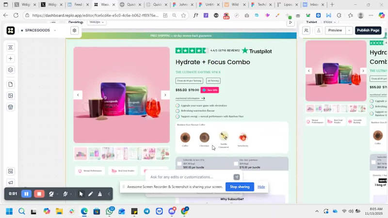Viewport: 388px width, 218px height.
Task: Click the browser address bar URL
Action: [x=95, y=16]
